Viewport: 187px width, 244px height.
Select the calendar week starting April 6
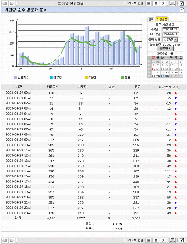pyautogui.click(x=149, y=65)
